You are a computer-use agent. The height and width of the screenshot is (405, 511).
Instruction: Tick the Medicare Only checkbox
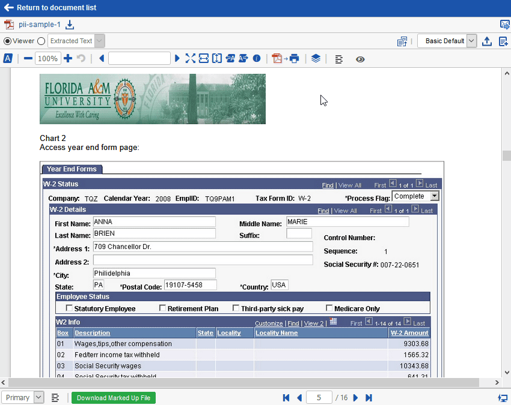coord(329,308)
